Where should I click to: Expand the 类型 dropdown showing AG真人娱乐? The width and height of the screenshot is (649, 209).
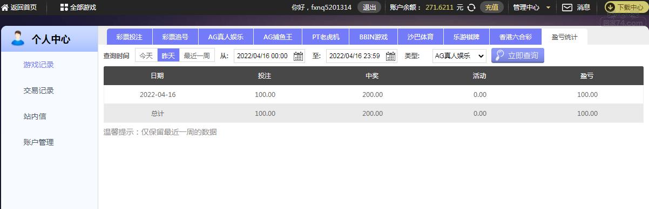(459, 56)
